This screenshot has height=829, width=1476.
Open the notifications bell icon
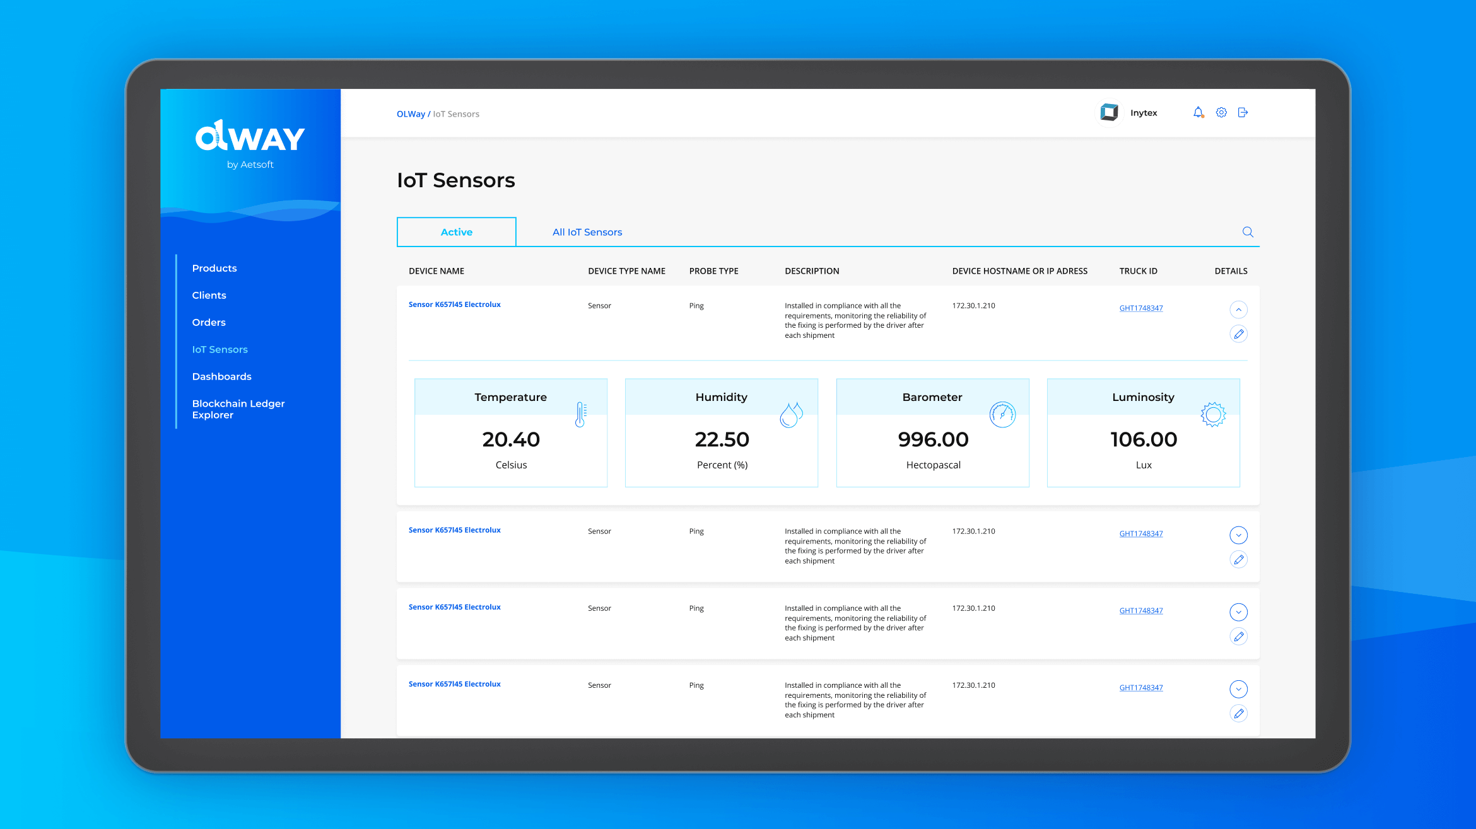(x=1198, y=113)
